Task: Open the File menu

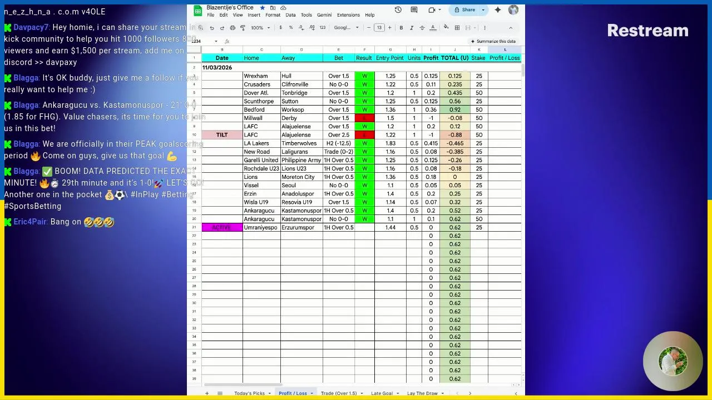Action: 211,15
